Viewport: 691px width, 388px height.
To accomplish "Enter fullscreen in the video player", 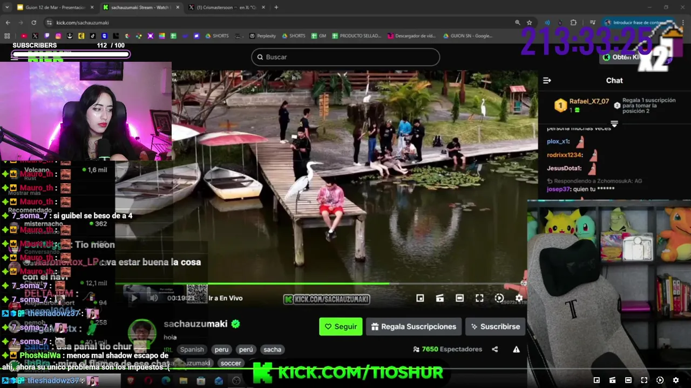I will tap(479, 298).
